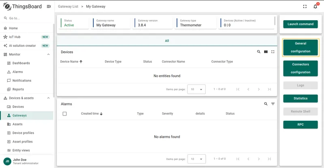Click the Thermometer gateway type value
Screen dimensions: 324x168
pyautogui.click(x=191, y=25)
